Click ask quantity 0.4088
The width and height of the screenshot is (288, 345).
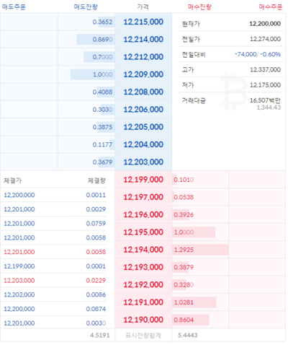tap(102, 92)
